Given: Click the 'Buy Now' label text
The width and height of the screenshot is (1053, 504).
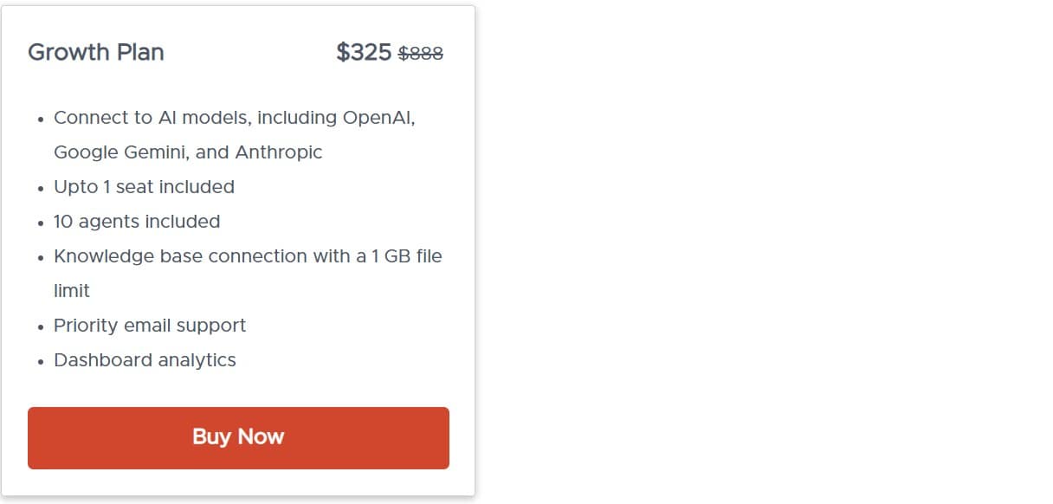Looking at the screenshot, I should (238, 437).
